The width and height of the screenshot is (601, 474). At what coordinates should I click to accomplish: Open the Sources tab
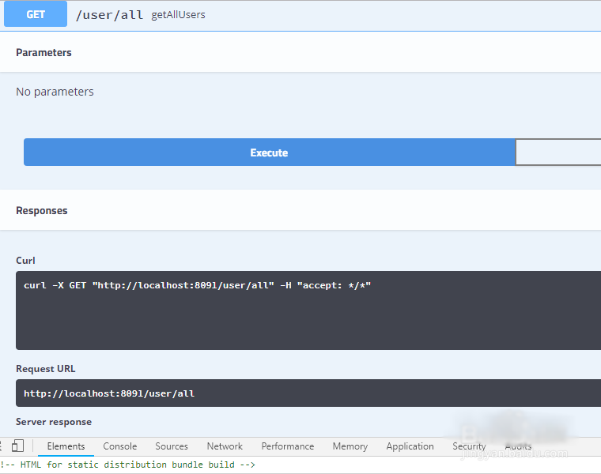pos(172,446)
